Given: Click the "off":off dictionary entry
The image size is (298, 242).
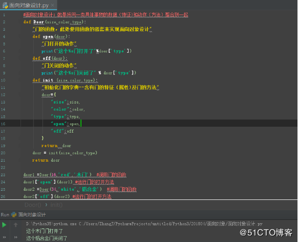Looking at the screenshot, I should [62, 131].
